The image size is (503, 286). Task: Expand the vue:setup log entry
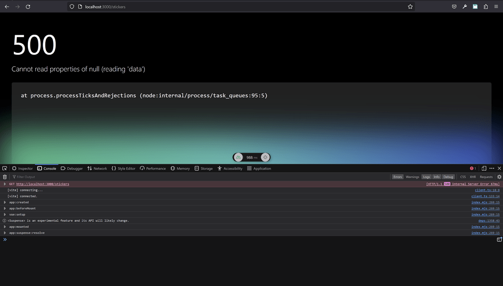tap(4, 214)
